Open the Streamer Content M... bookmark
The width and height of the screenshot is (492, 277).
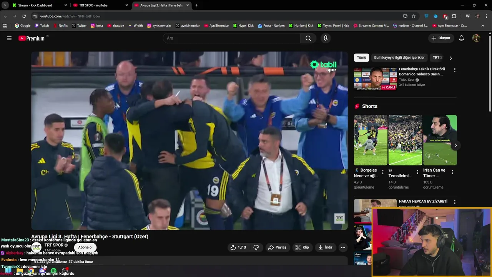coord(371,25)
